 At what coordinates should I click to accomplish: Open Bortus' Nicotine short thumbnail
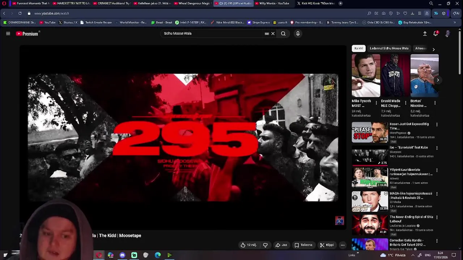click(425, 76)
